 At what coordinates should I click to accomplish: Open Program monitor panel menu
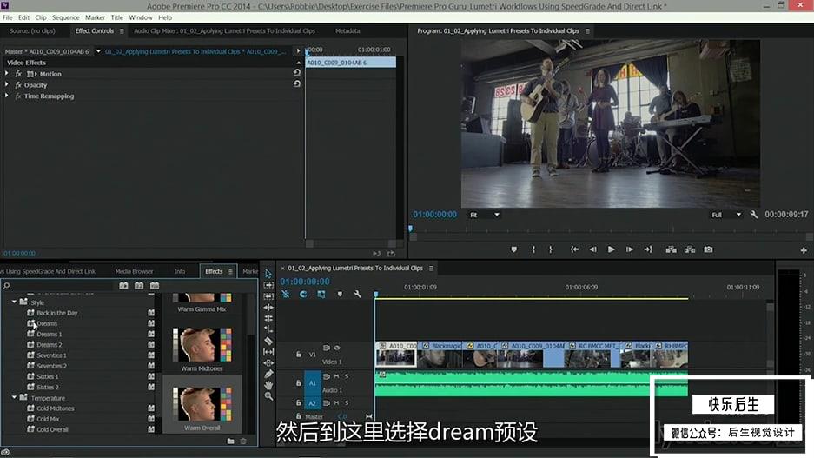pos(587,31)
